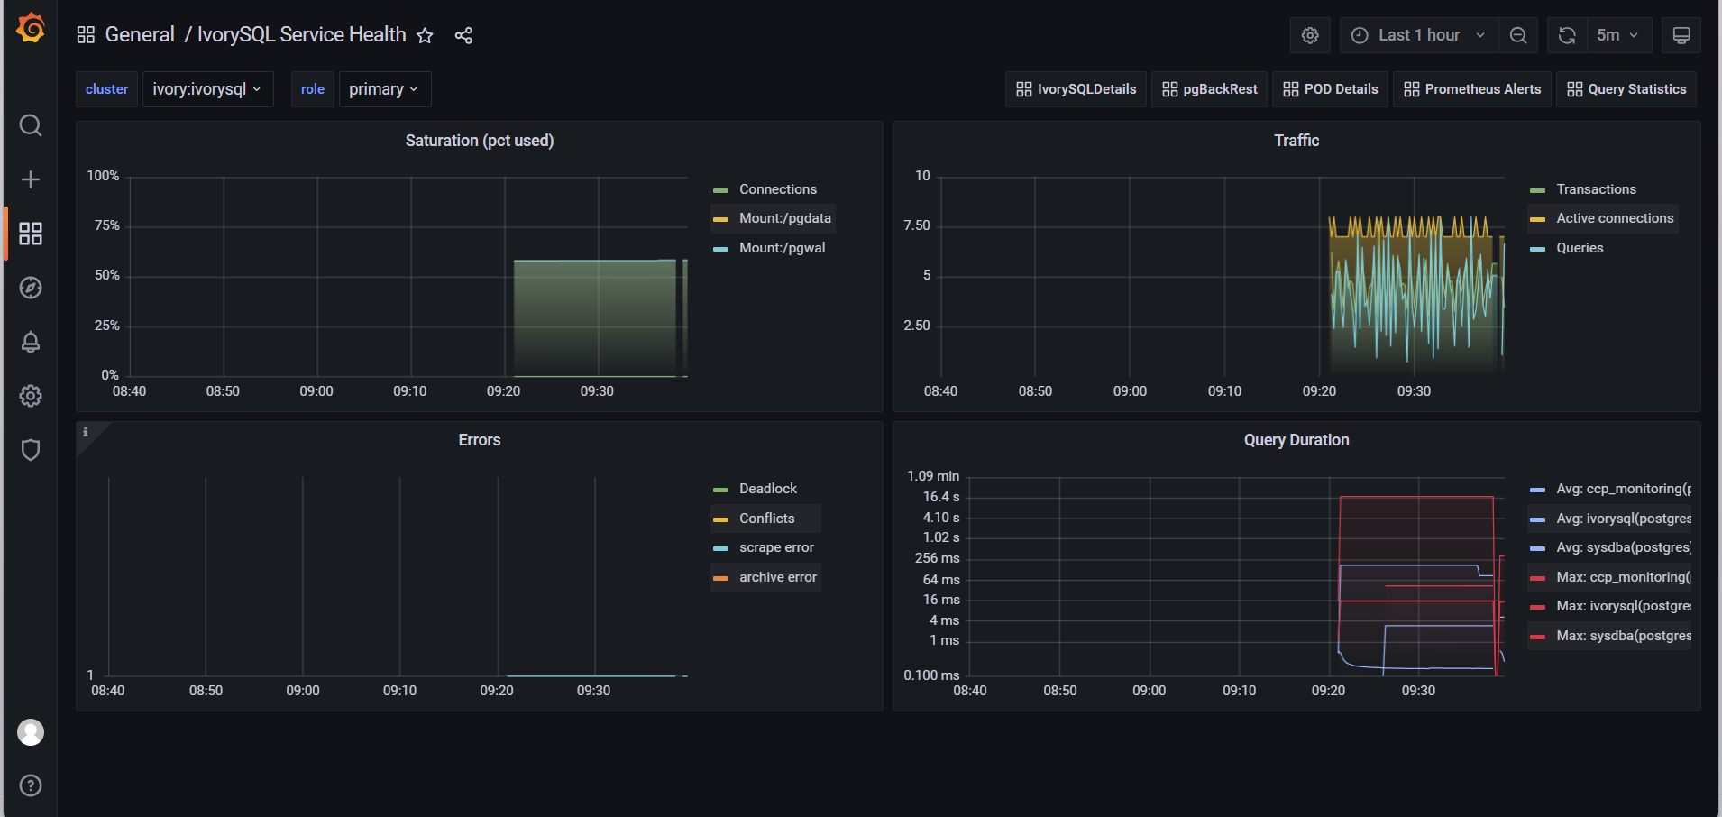The image size is (1722, 817).
Task: Open the Alerting bell icon
Action: tap(31, 342)
